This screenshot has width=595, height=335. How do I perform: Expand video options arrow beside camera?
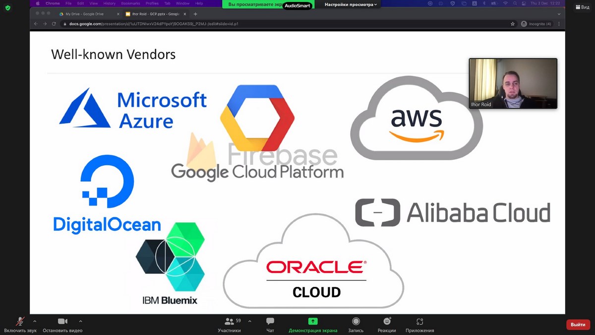tap(80, 321)
